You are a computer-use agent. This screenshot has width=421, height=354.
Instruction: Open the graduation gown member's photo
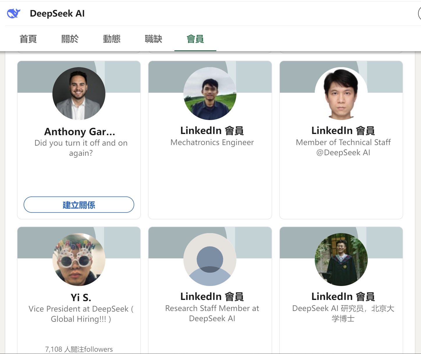[x=341, y=260]
